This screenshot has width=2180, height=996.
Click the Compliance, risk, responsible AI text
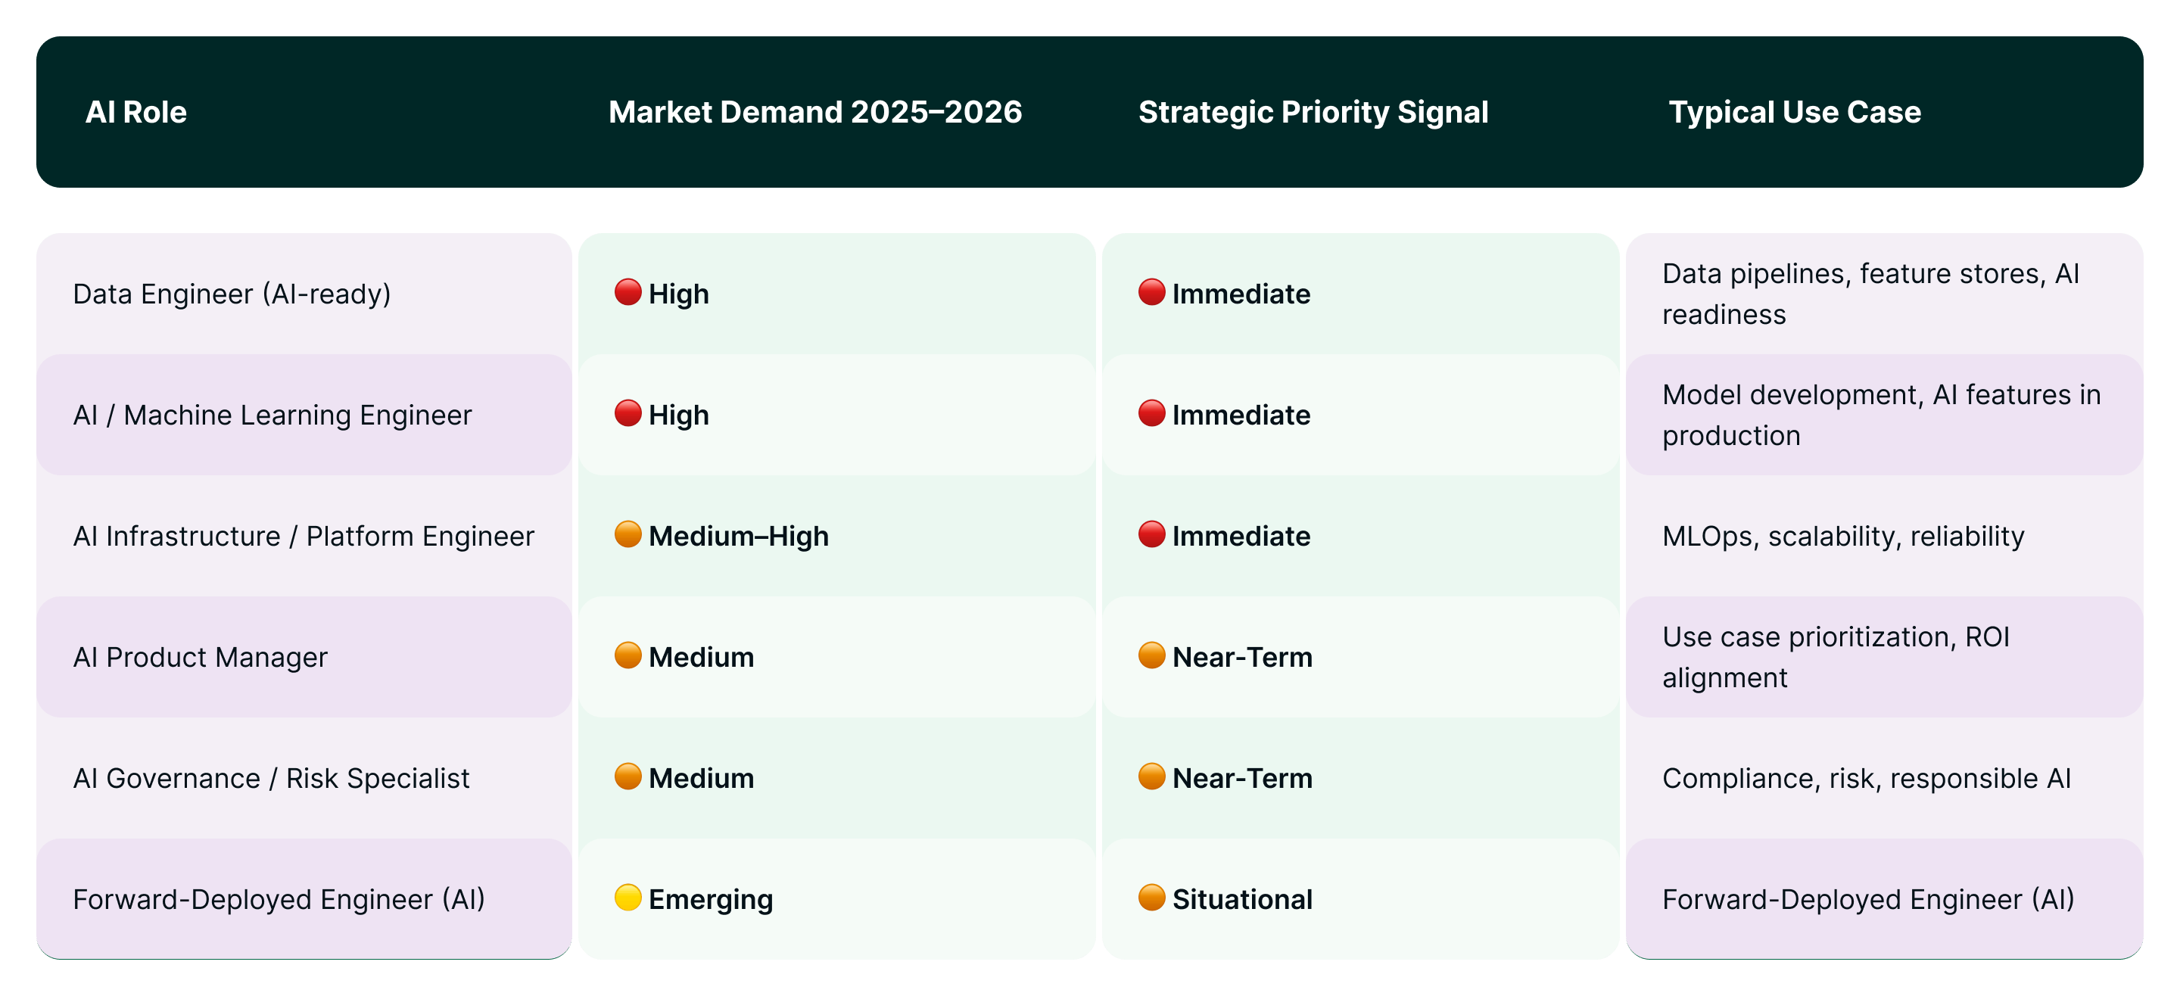click(x=1866, y=779)
